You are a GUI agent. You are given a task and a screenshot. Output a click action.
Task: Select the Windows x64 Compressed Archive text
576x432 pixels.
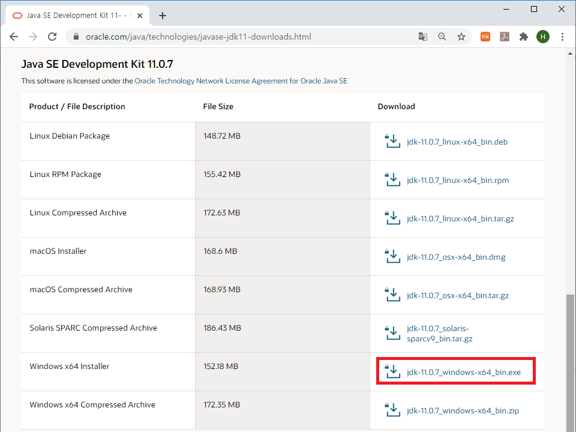(92, 404)
